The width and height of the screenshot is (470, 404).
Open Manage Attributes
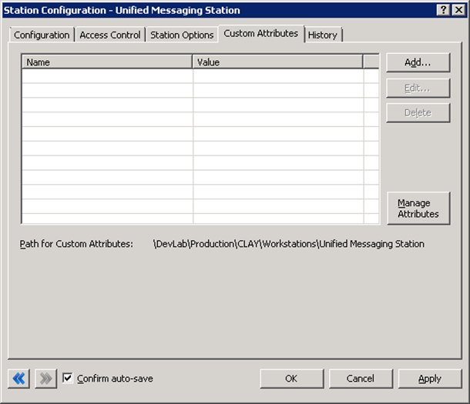tap(418, 209)
